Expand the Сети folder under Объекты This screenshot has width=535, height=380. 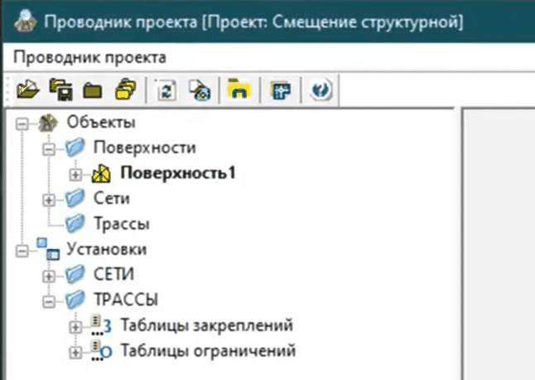click(x=50, y=199)
